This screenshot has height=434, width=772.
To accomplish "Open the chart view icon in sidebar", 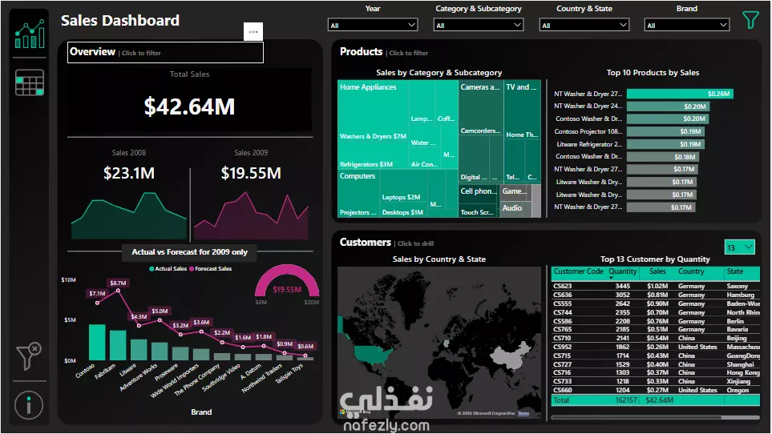I will [x=30, y=34].
